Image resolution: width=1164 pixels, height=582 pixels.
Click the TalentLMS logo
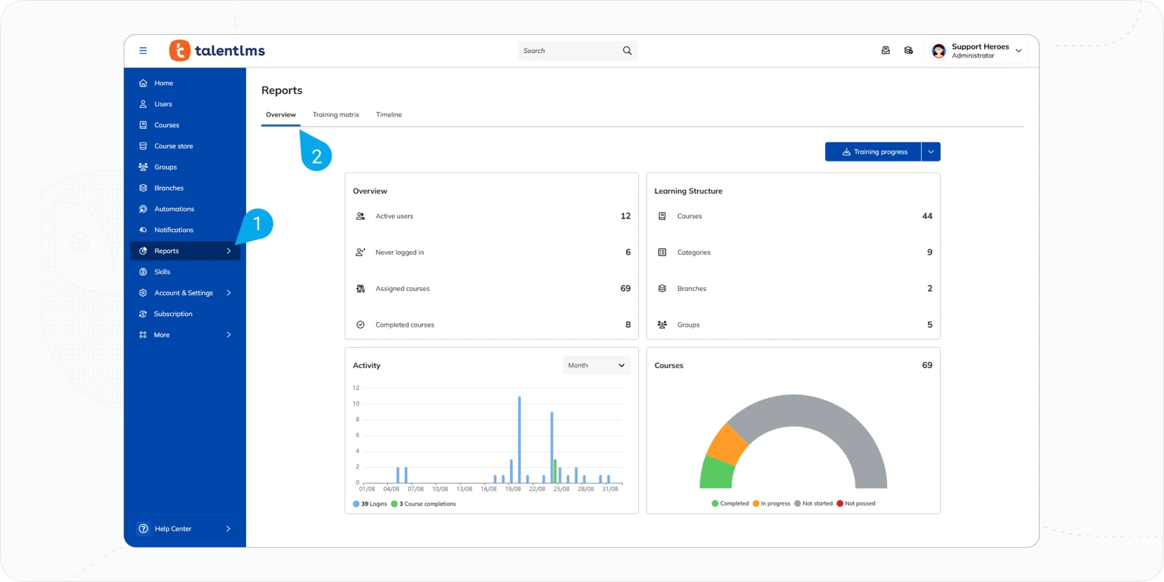pyautogui.click(x=217, y=50)
